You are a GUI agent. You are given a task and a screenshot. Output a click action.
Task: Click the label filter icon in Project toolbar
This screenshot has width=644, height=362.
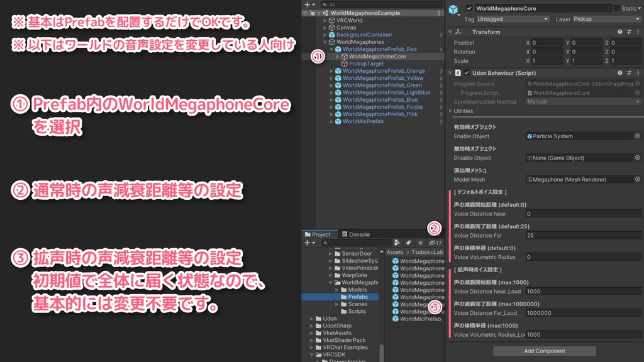coord(409,243)
